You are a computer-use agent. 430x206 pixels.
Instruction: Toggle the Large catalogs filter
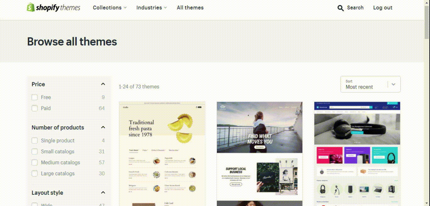(x=35, y=174)
